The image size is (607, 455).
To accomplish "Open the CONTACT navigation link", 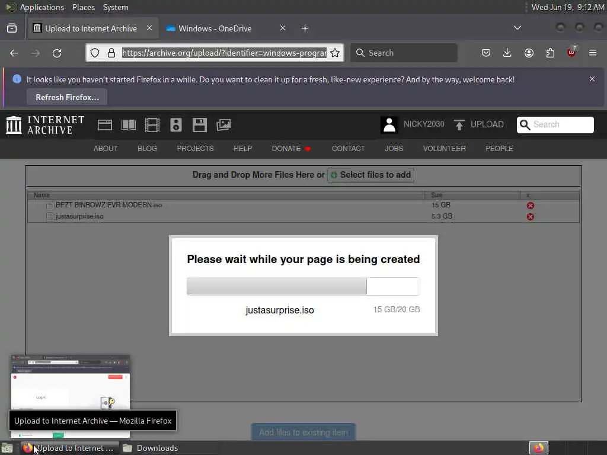I will tap(348, 149).
